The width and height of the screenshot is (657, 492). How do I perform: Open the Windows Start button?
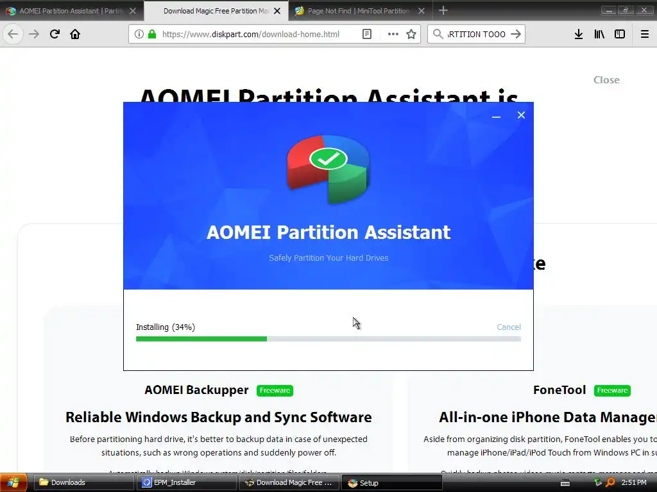pyautogui.click(x=13, y=482)
